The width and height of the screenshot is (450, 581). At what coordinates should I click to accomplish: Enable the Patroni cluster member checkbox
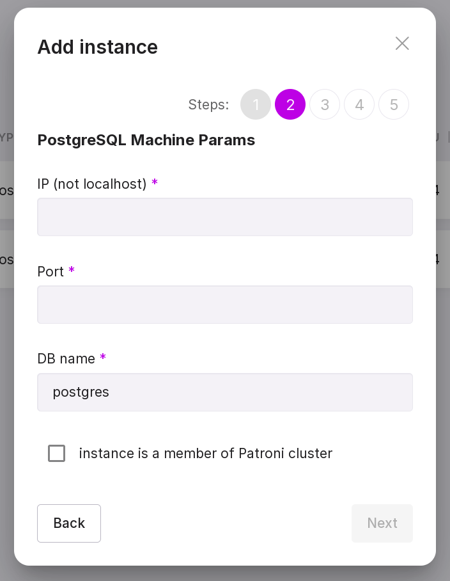tap(57, 454)
